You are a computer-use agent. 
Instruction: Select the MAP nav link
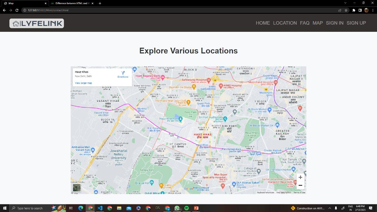point(318,23)
